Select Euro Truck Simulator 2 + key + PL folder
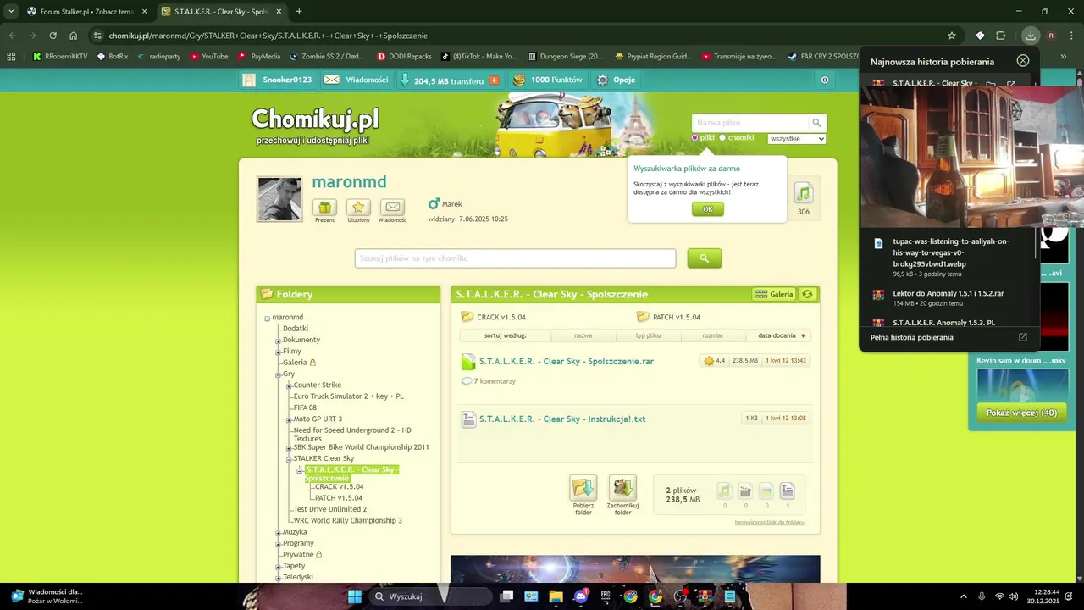 [x=348, y=396]
